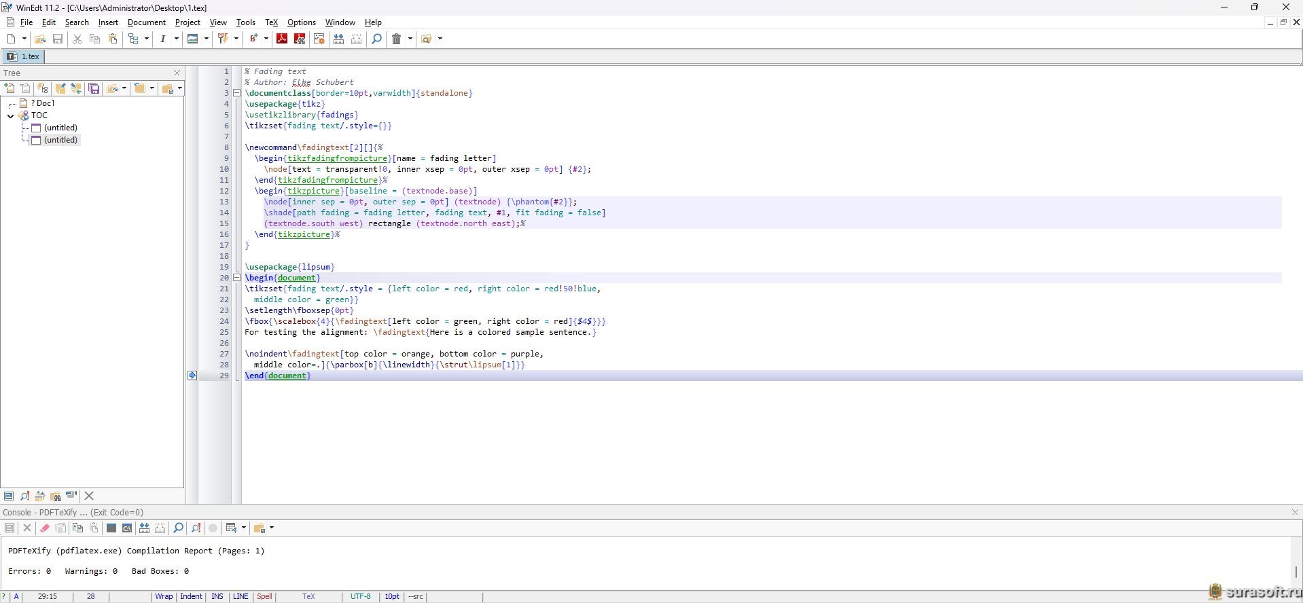Click the italic I font icon
This screenshot has width=1303, height=603.
click(x=163, y=39)
